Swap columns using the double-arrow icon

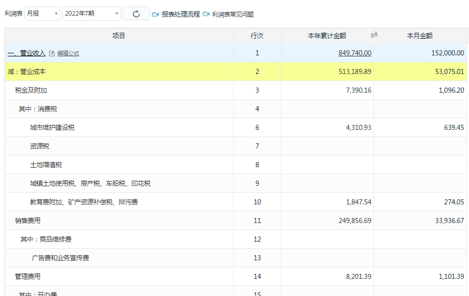(x=374, y=35)
